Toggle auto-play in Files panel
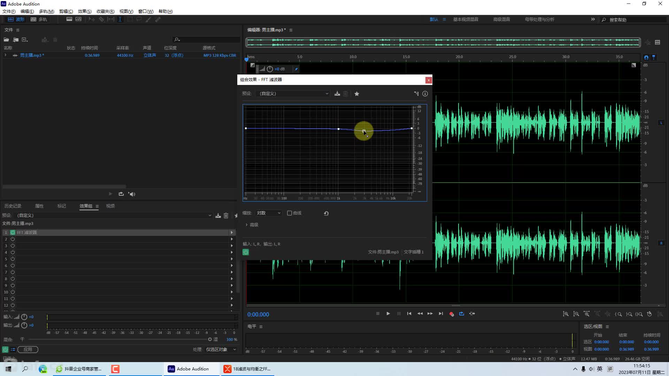The image size is (669, 376). (132, 194)
